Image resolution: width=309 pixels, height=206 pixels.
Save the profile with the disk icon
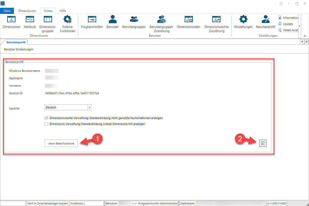click(263, 143)
